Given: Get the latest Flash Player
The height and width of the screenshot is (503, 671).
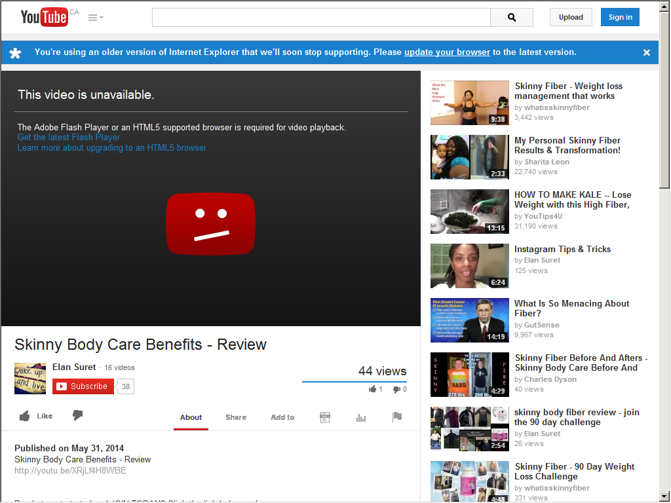Looking at the screenshot, I should click(x=68, y=138).
